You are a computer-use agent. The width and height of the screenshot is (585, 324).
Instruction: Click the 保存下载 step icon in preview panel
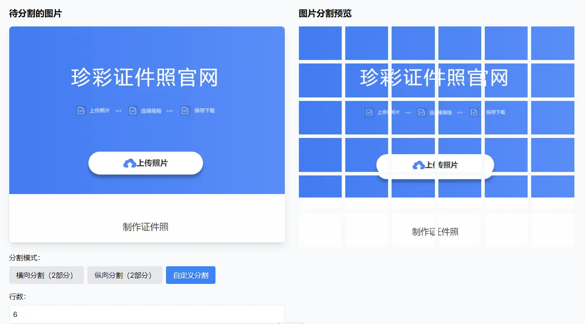click(474, 112)
